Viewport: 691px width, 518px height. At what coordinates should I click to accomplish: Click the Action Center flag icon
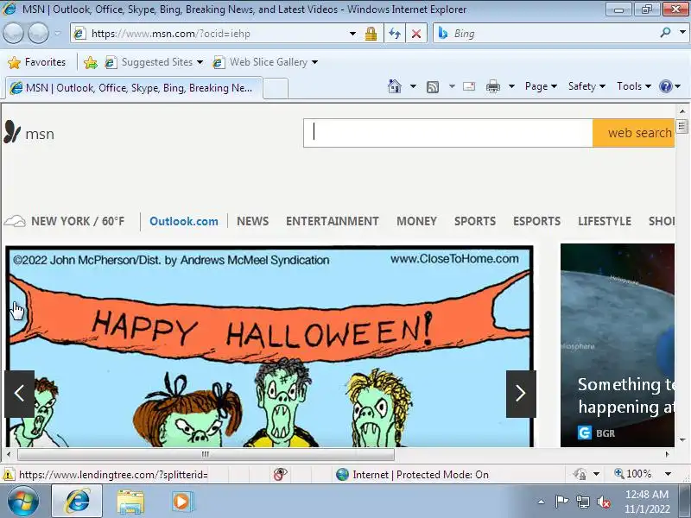(x=561, y=502)
